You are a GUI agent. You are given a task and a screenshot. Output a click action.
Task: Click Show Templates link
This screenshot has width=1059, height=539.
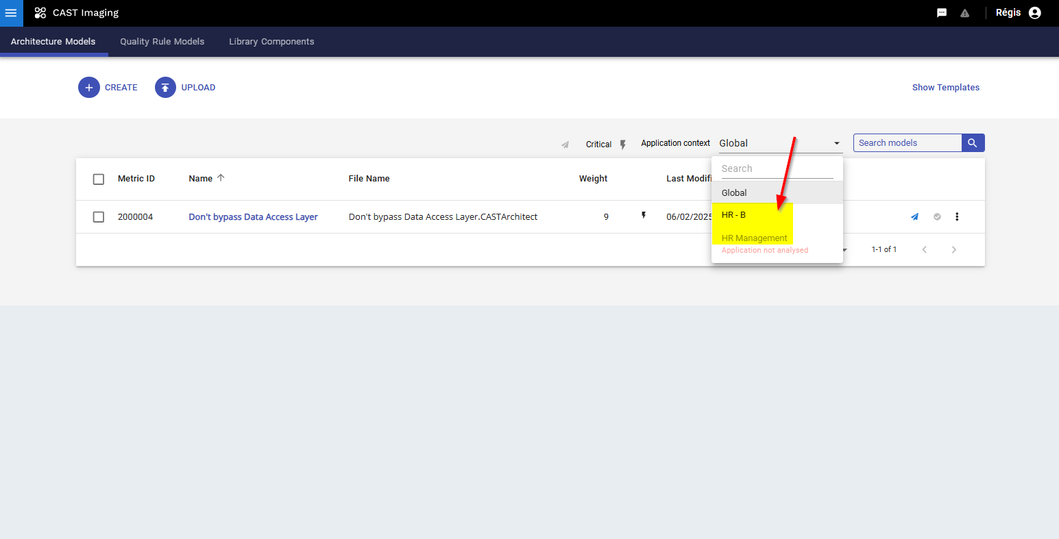tap(946, 88)
